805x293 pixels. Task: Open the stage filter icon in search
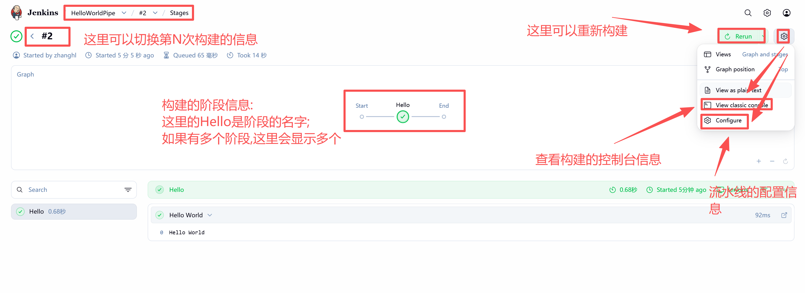pyautogui.click(x=128, y=189)
